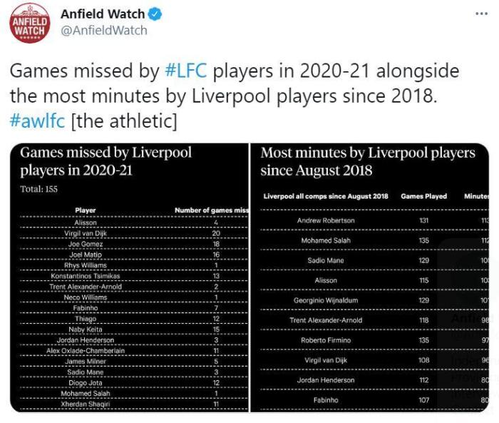The image size is (499, 423).
Task: Open the Anfield Watch display name
Action: point(103,14)
